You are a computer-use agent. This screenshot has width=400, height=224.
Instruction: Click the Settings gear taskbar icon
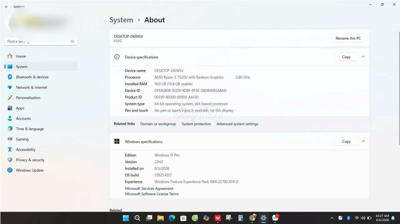point(264,218)
